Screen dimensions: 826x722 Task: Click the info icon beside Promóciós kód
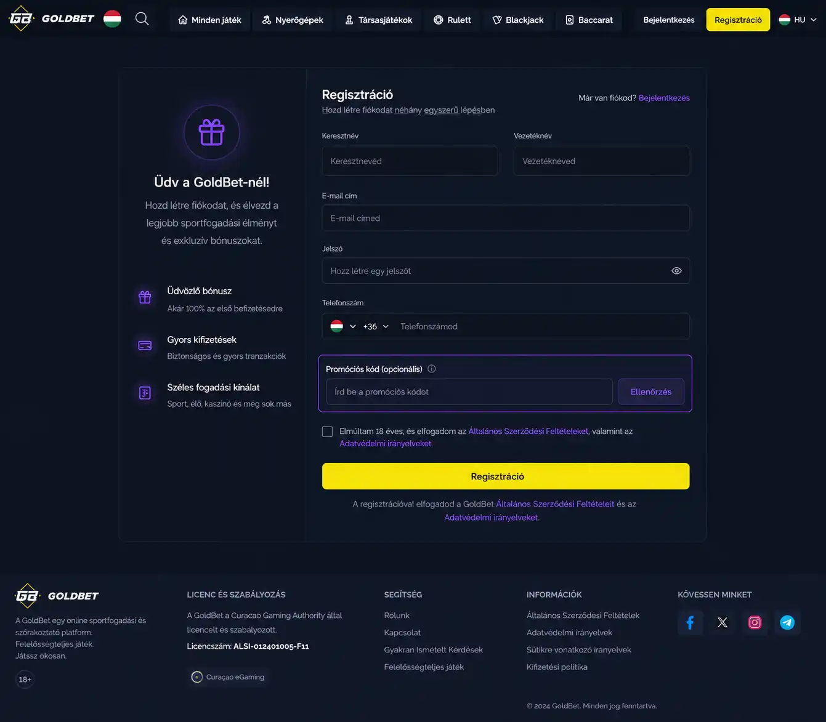tap(432, 369)
